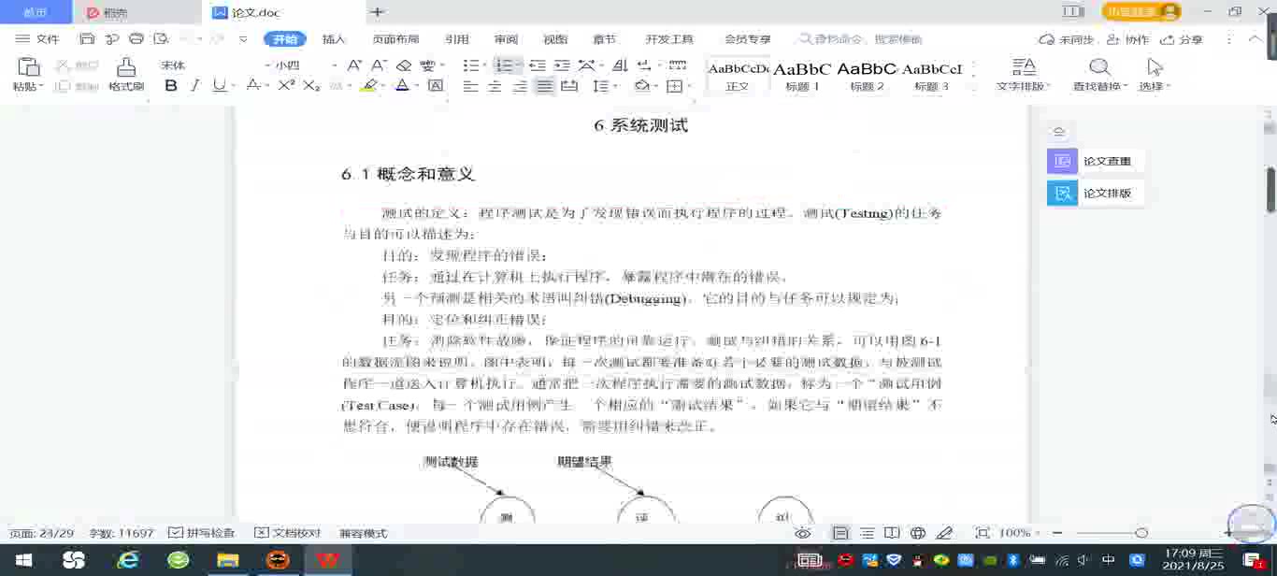Screen dimensions: 1277x576
Task: Toggle Strikethrough formatting
Action: tap(252, 85)
